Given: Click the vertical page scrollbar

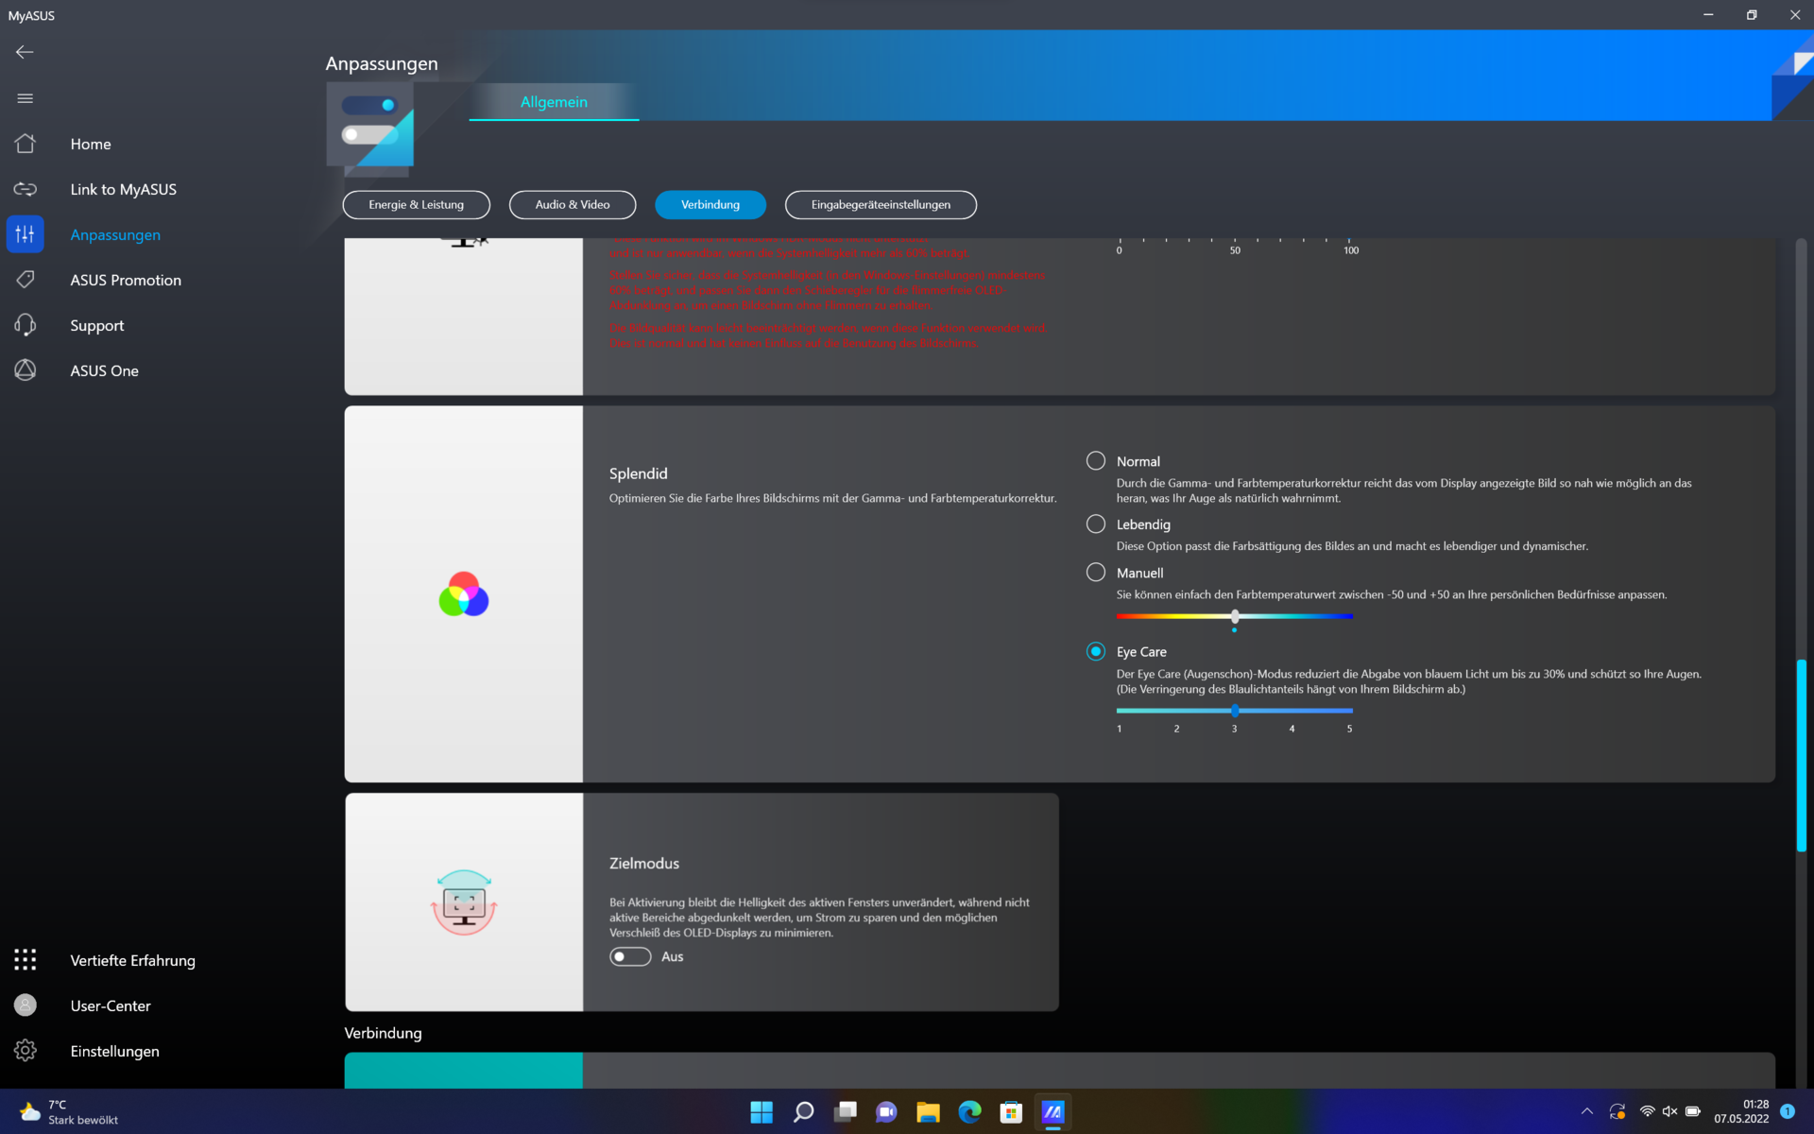Looking at the screenshot, I should tap(1802, 754).
